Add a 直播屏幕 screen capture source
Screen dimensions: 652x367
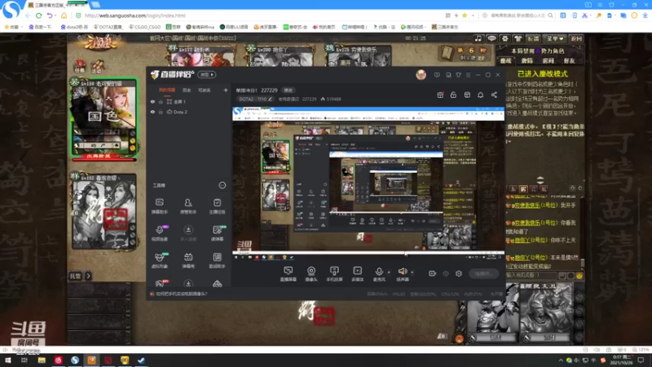point(289,274)
